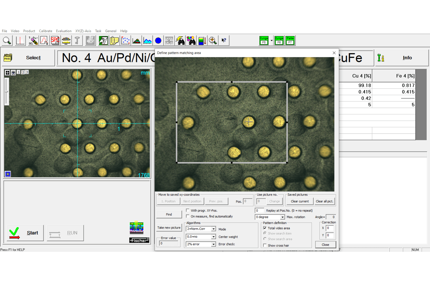
Task: Click the printer toolbar icon
Action: [x=90, y=41]
